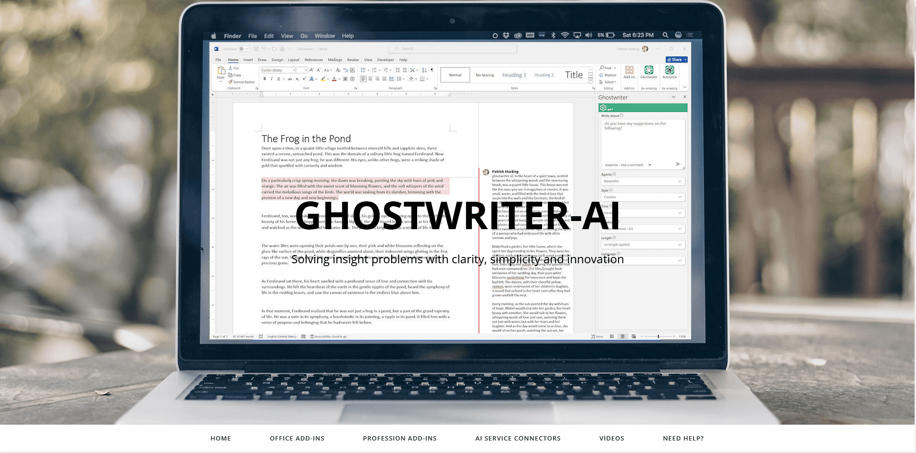Open the OFFICE ADD-INS page link
Image resolution: width=916 pixels, height=453 pixels.
point(297,438)
